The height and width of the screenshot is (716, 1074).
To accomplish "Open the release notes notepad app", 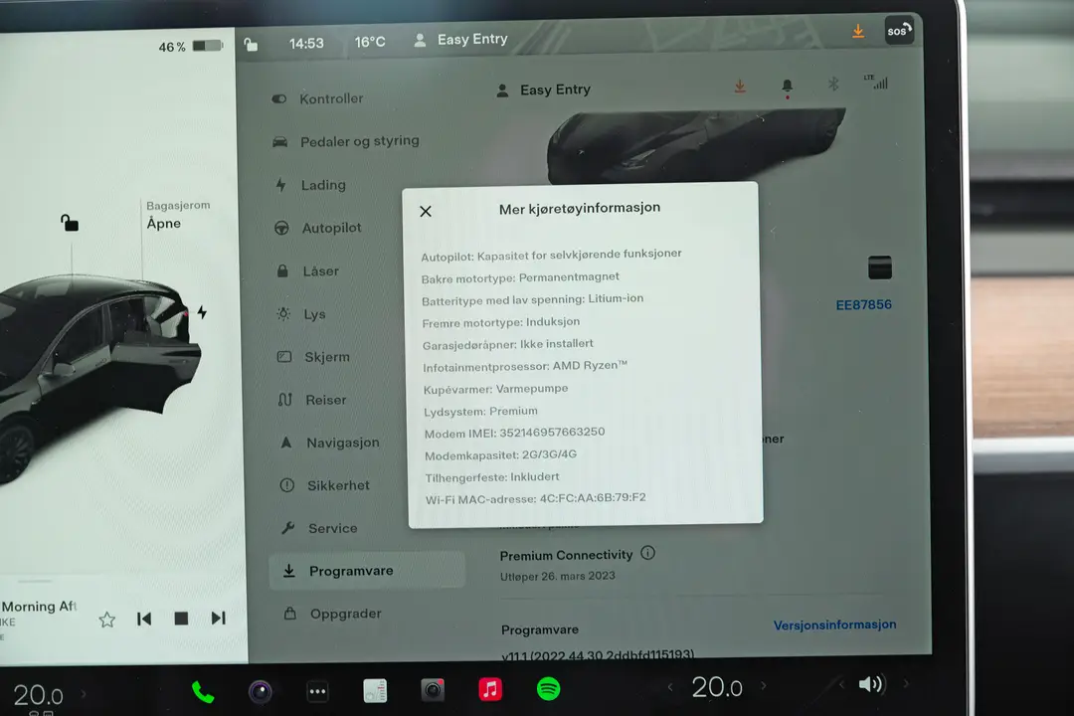I will [375, 691].
